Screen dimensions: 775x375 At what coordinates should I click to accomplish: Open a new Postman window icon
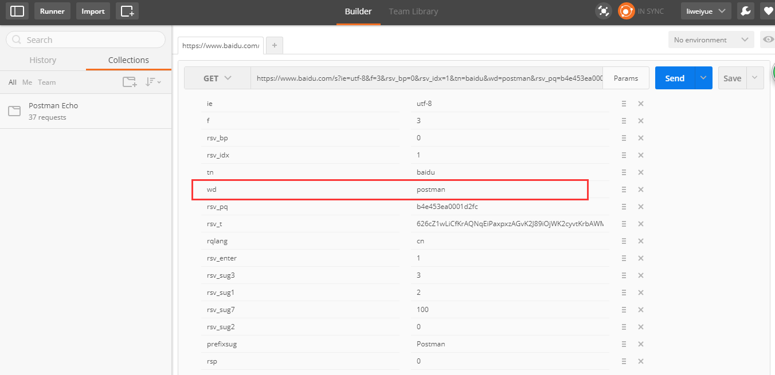tap(127, 11)
